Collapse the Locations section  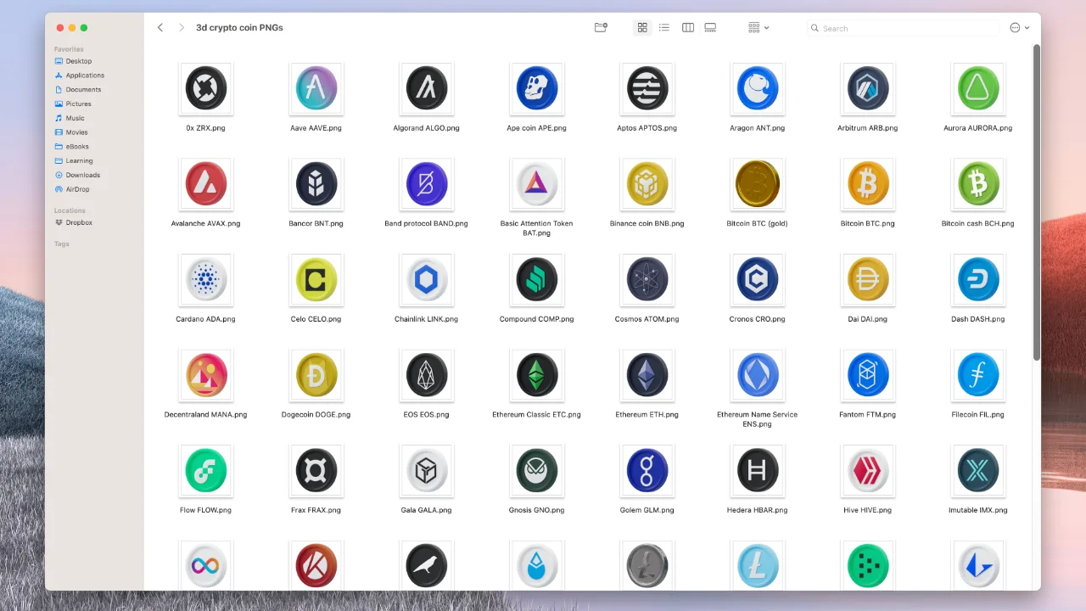(x=70, y=210)
